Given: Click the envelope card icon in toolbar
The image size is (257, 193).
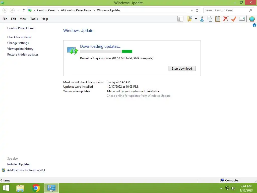Looking at the screenshot, I should pos(242,19).
